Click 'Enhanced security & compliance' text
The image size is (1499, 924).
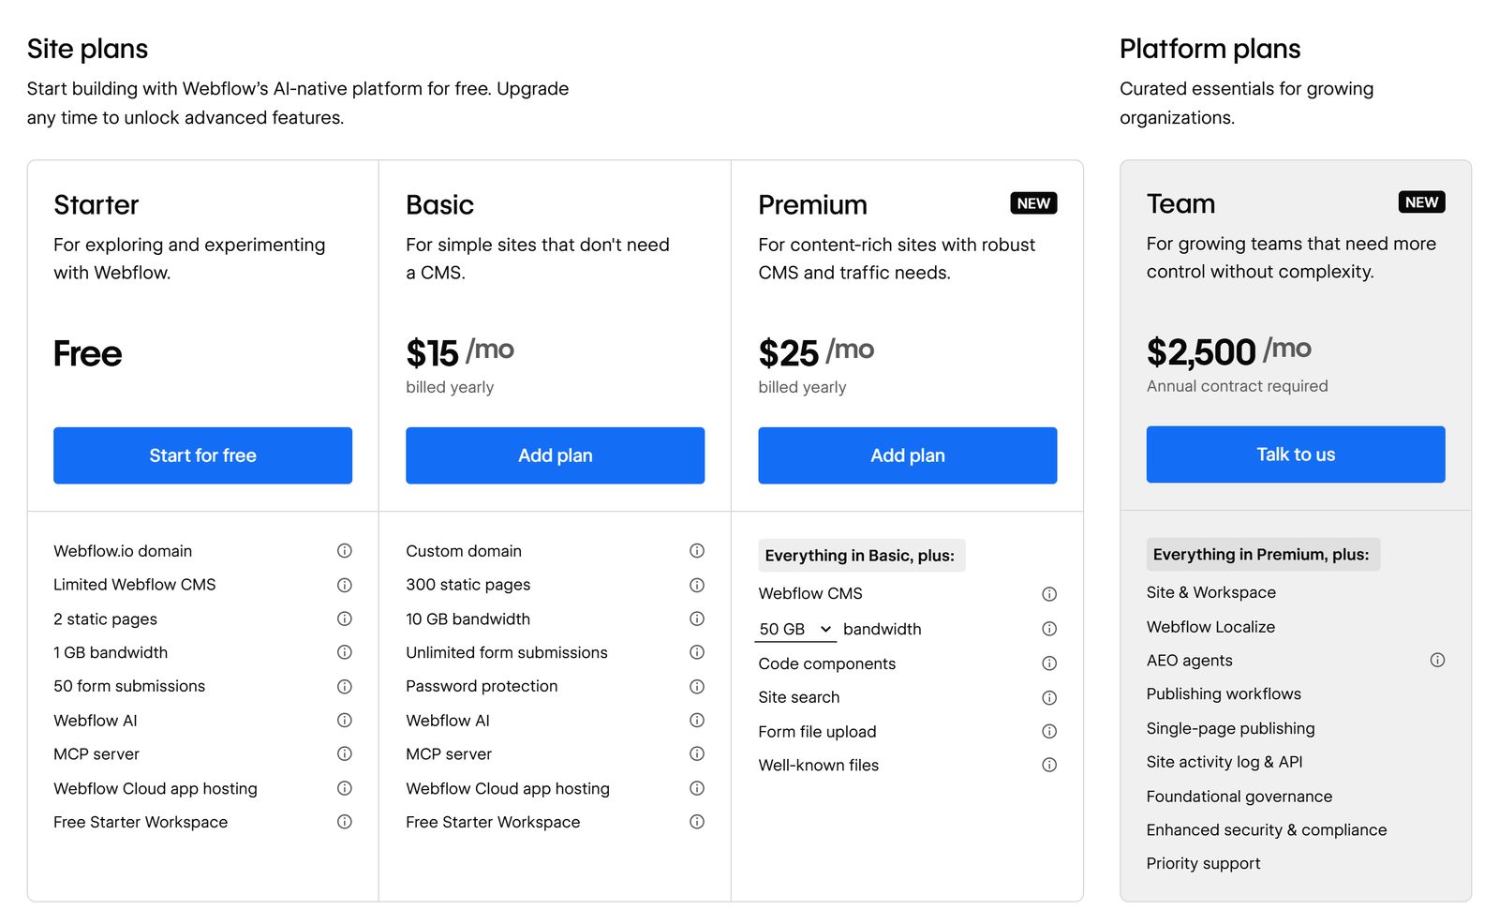coord(1266,830)
